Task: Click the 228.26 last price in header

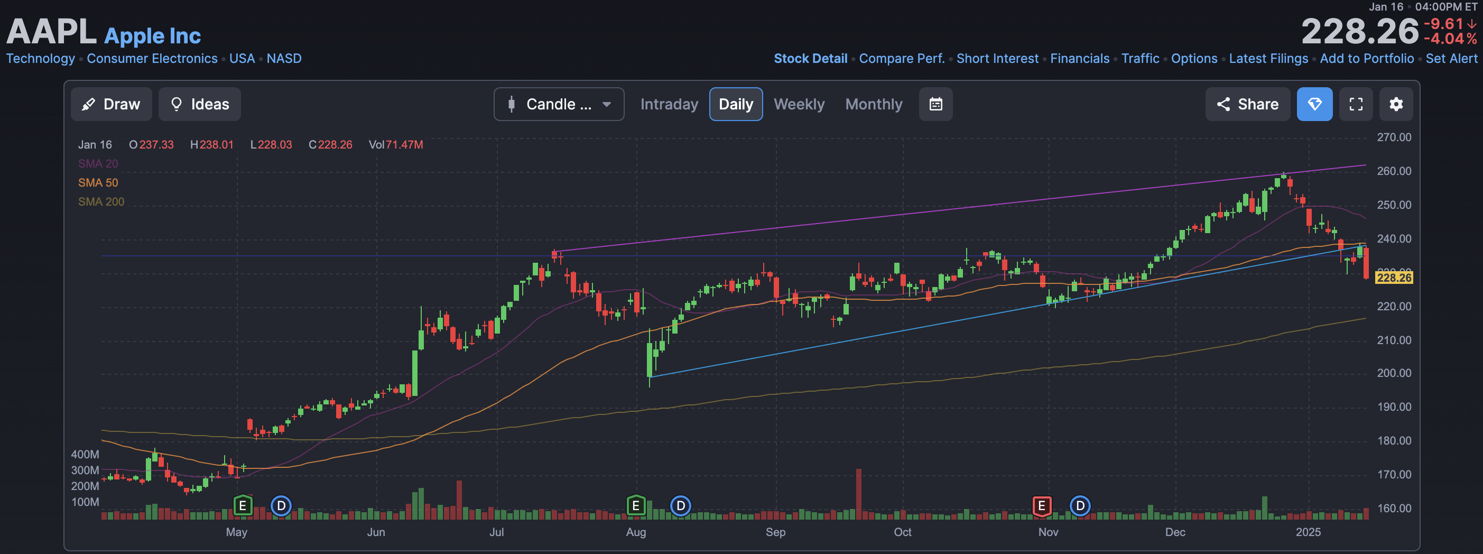Action: [x=1360, y=31]
